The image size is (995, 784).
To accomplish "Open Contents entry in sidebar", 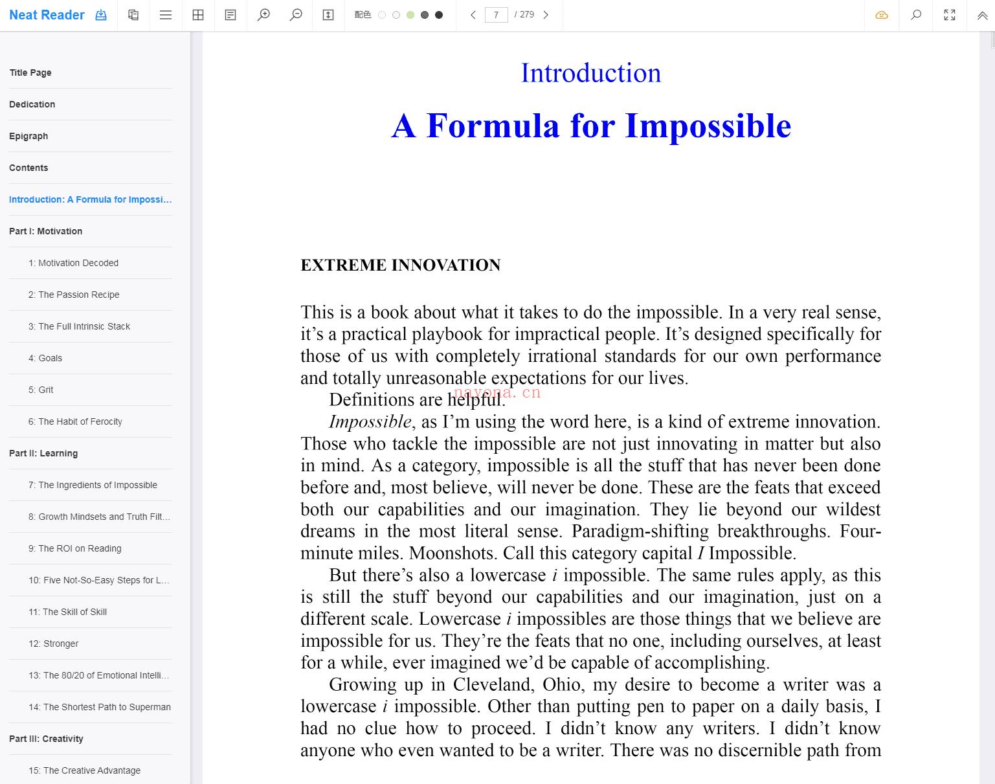I will 91,168.
